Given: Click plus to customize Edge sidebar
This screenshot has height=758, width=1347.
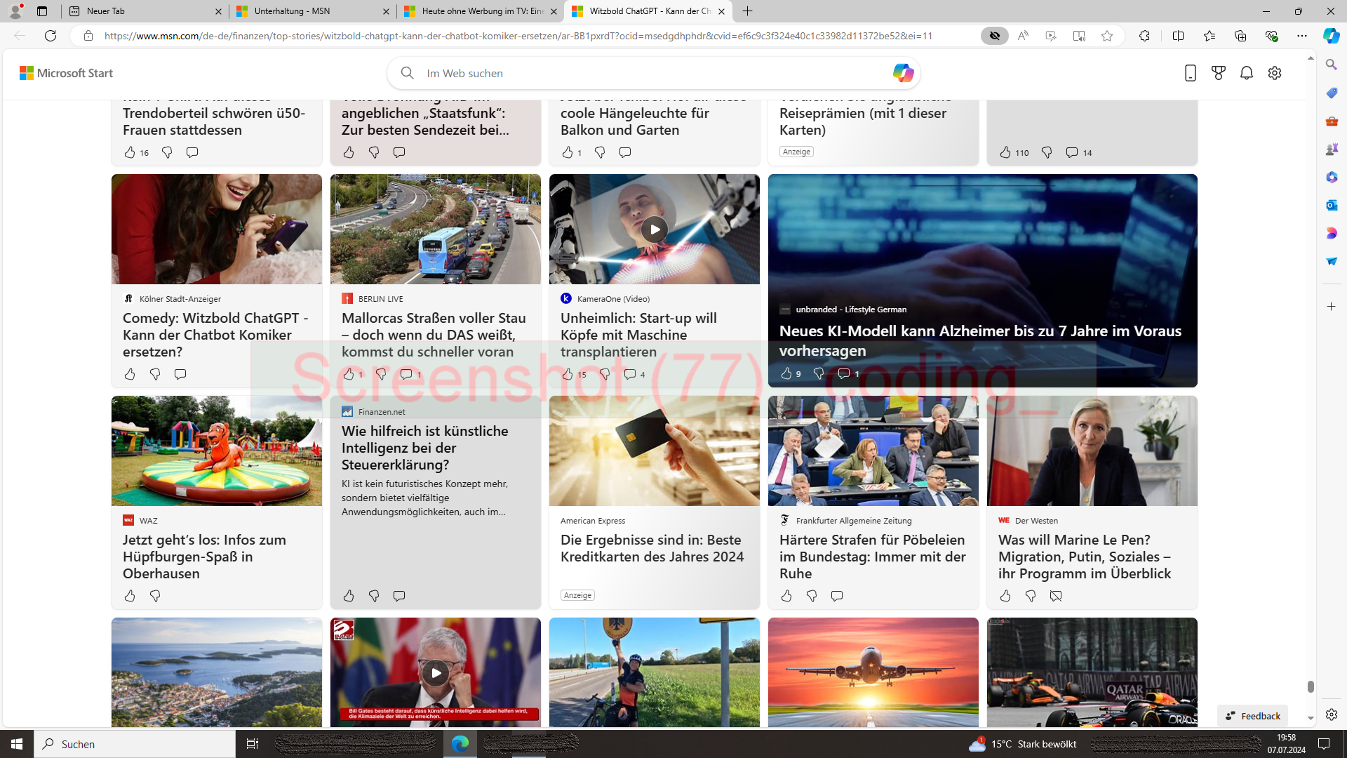Looking at the screenshot, I should (1332, 307).
